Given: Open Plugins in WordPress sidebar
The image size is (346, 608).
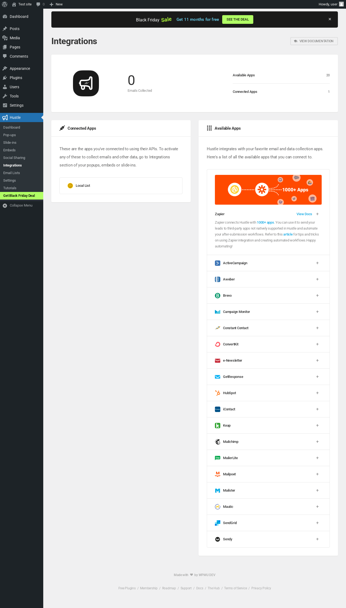Looking at the screenshot, I should click(22, 78).
